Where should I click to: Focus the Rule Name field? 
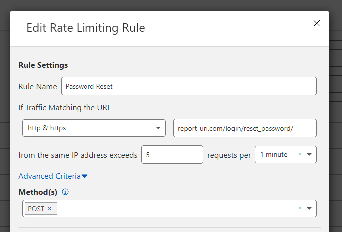188,86
